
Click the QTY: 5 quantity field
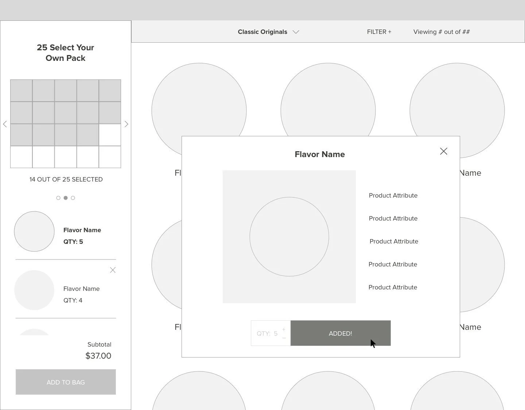pyautogui.click(x=271, y=333)
